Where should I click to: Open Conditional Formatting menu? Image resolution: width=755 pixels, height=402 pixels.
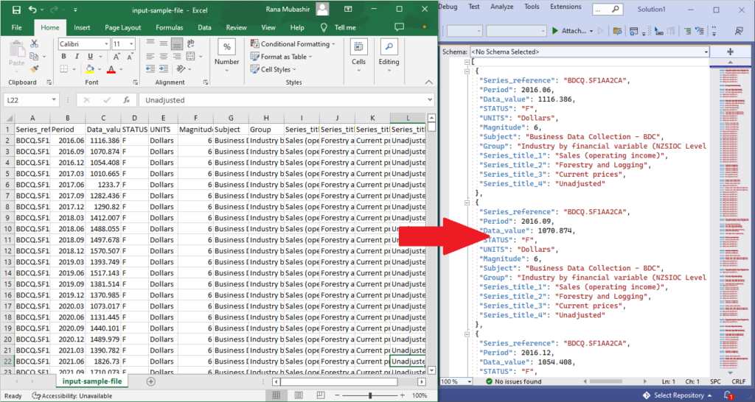coord(292,43)
